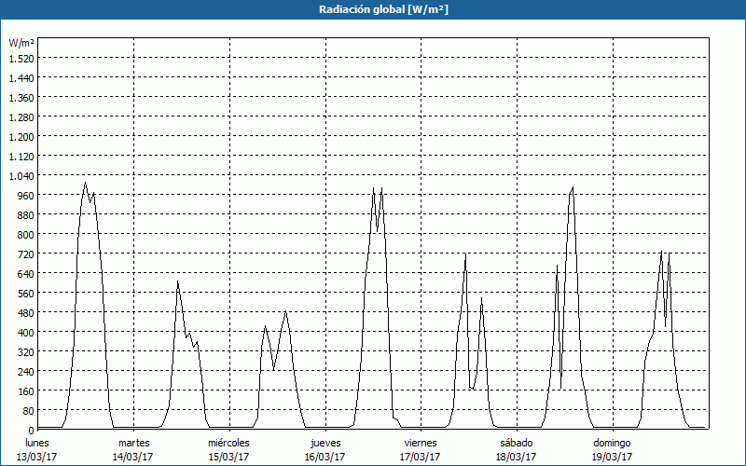Select the 1.520 y-axis label

21,58
